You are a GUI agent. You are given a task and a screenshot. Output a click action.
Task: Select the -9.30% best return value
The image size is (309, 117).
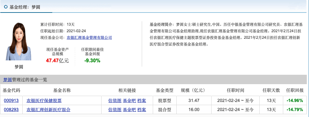(x=92, y=61)
